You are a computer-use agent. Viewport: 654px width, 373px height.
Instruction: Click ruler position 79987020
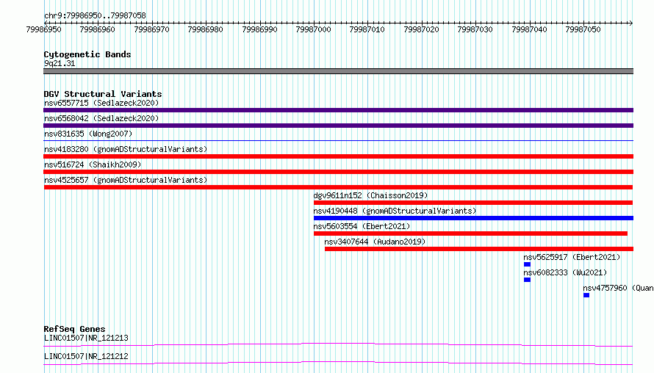tap(421, 29)
